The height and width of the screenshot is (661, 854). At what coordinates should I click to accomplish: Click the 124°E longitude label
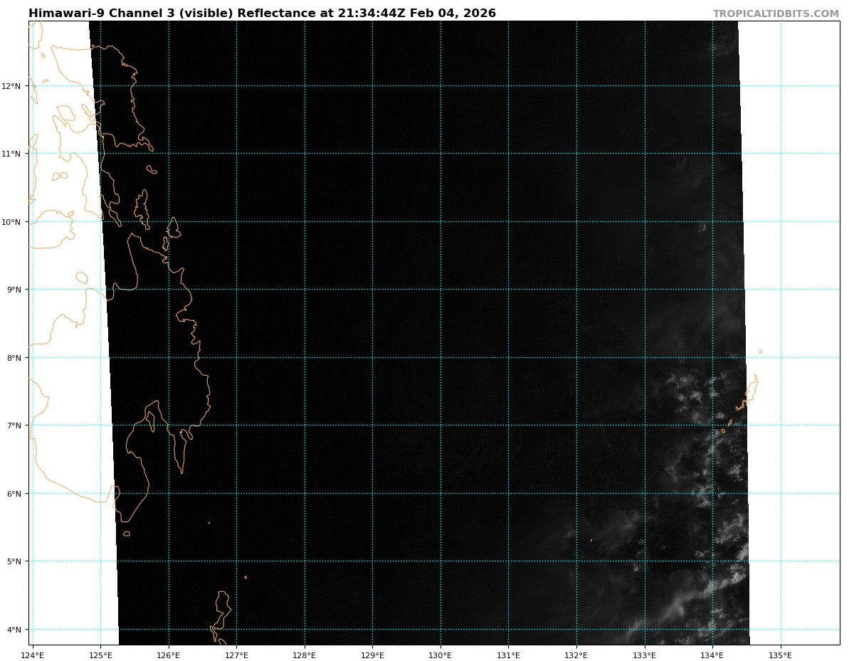tap(33, 655)
